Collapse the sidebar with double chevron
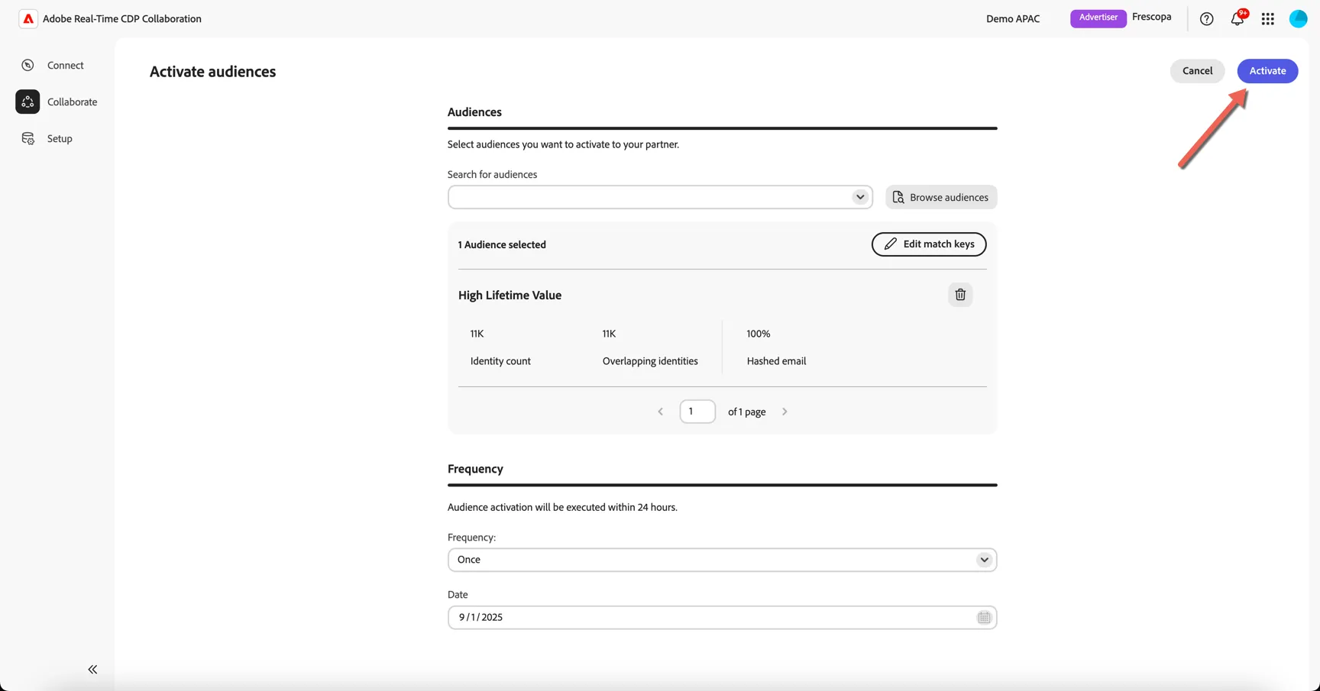1320x691 pixels. coord(92,670)
